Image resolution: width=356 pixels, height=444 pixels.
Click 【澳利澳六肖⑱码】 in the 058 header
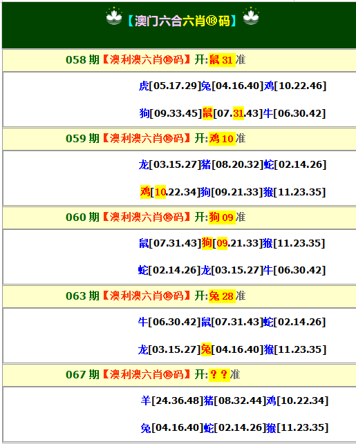click(147, 60)
